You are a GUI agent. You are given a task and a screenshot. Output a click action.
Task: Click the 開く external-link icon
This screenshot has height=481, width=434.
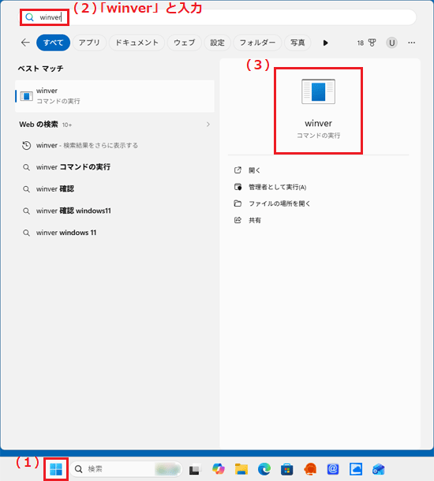[x=238, y=170]
